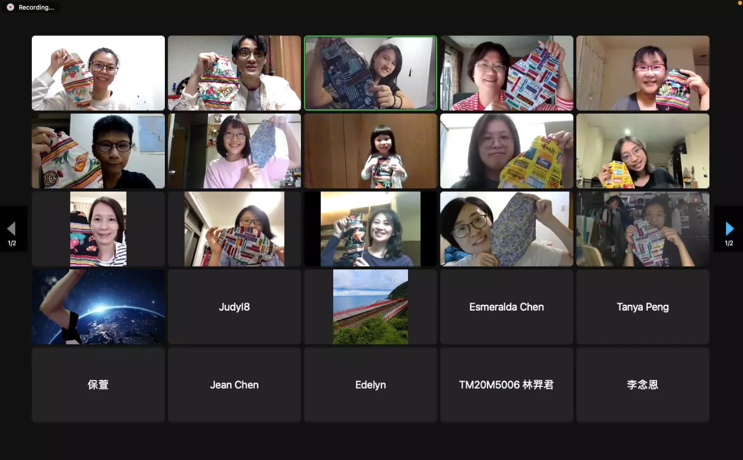Click video with purple floral fabric, third row
This screenshot has height=460, width=743.
[x=506, y=229]
